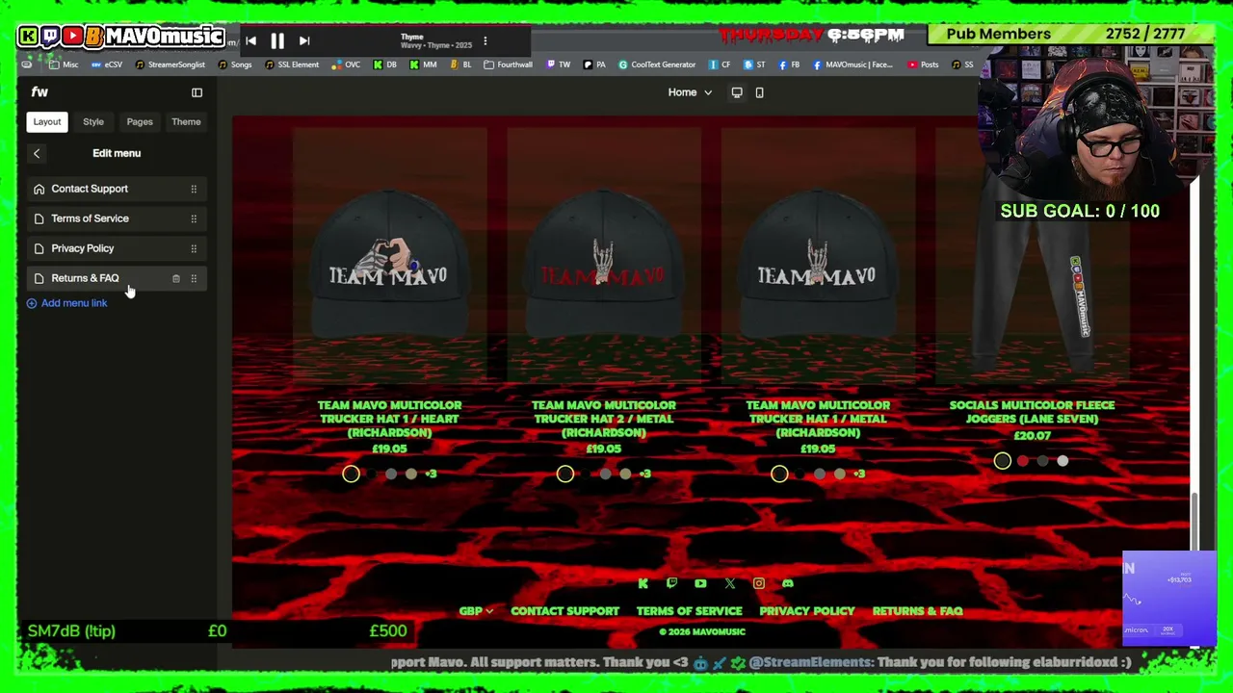Delete the Returns & FAQ menu link
This screenshot has width=1233, height=693.
(175, 278)
